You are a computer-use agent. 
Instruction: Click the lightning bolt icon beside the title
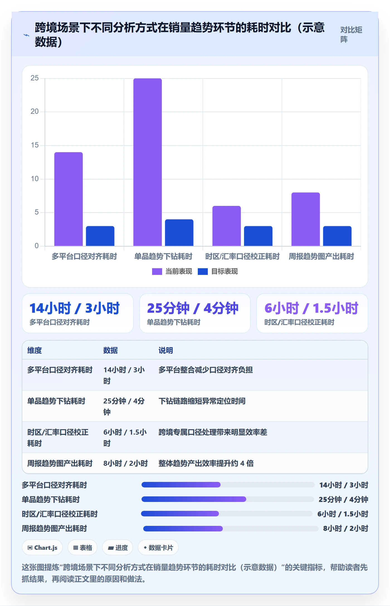(x=26, y=35)
